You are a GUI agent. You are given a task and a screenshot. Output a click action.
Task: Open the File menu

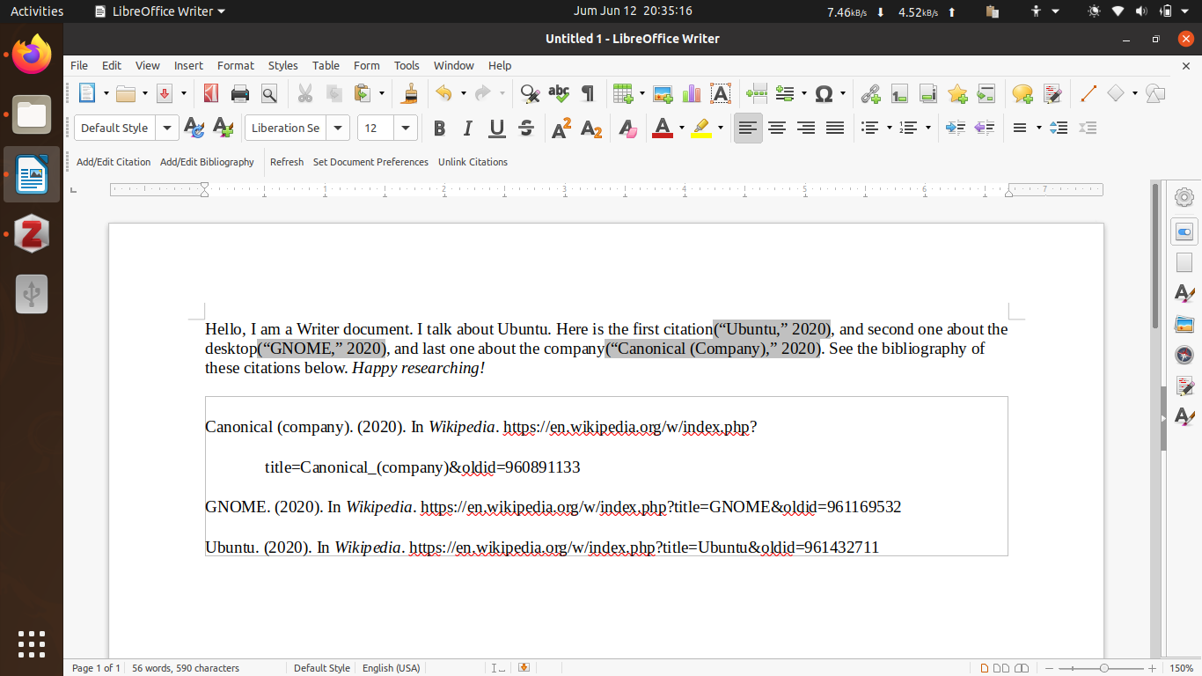[79, 65]
